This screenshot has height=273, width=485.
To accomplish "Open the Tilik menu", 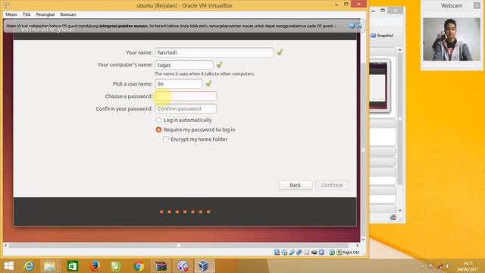I will 27,14.
